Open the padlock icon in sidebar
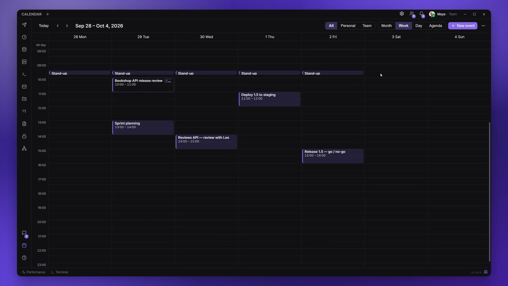 click(24, 136)
